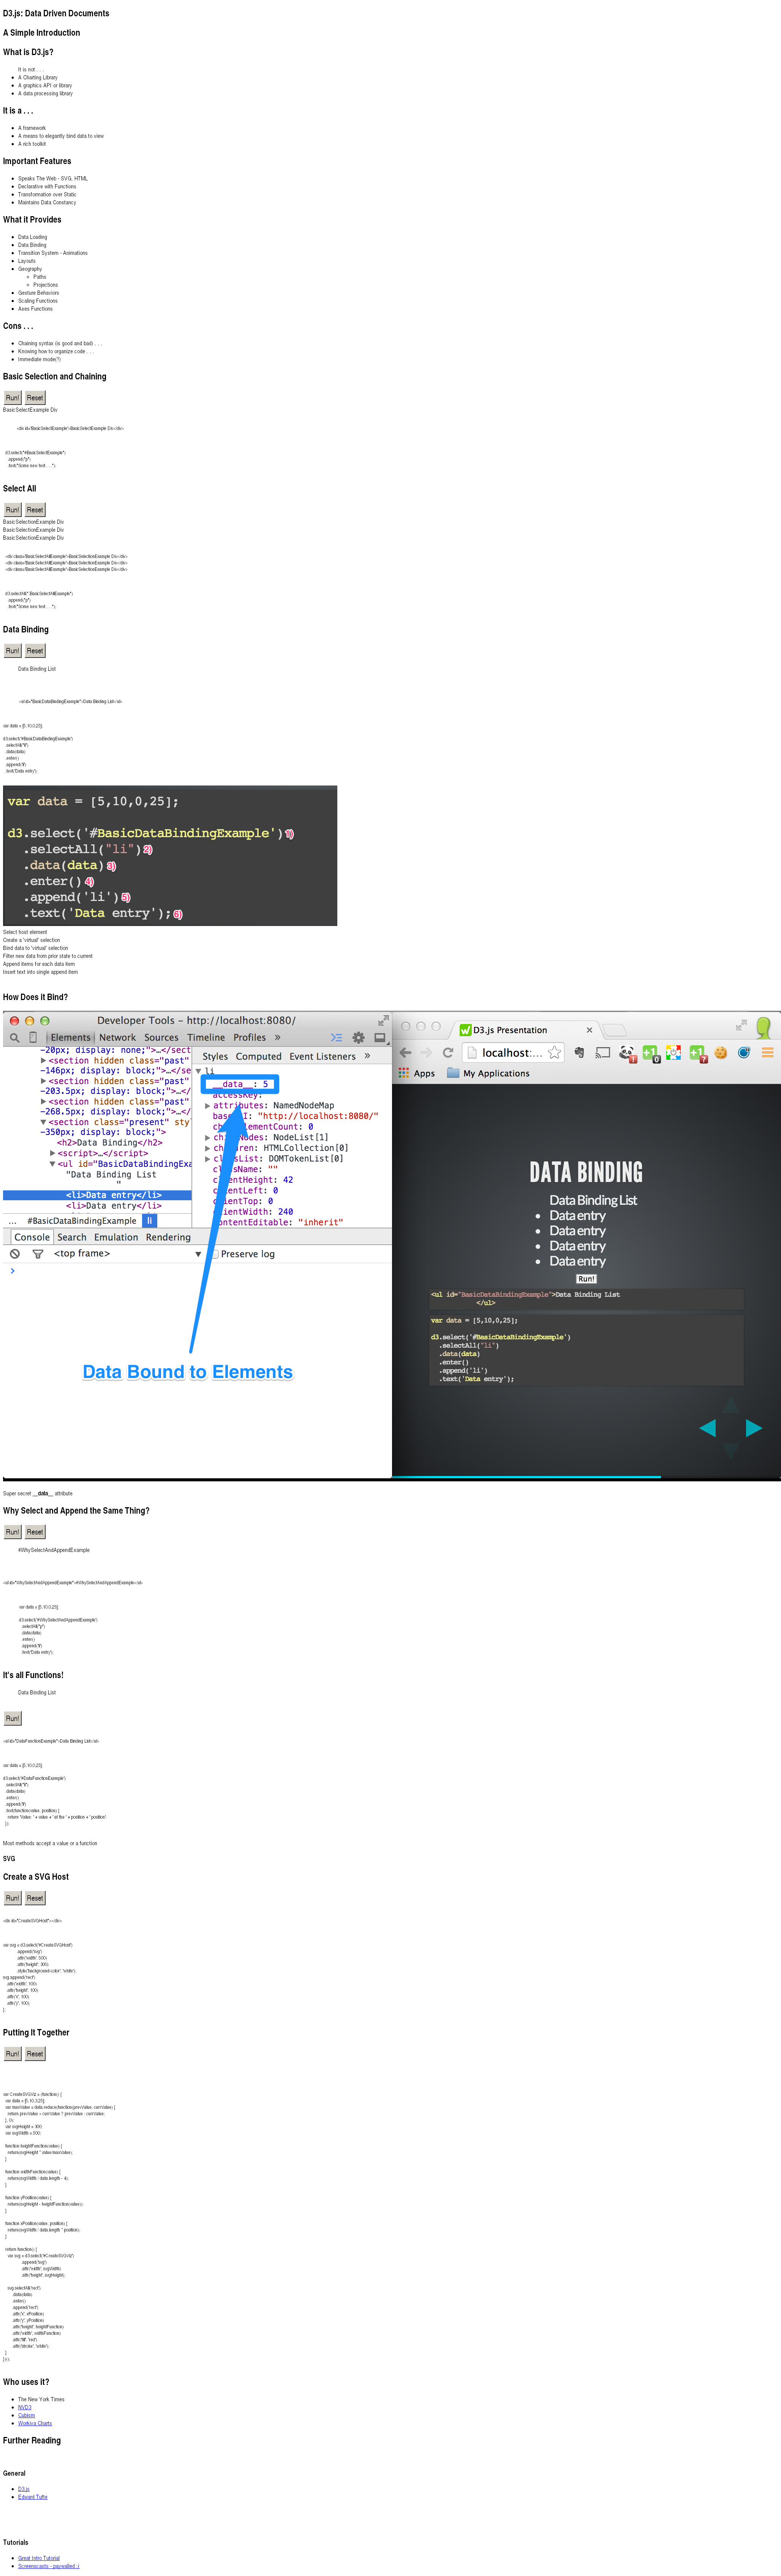
Task: Click the localhost address bar in Chrome
Action: tap(512, 1052)
